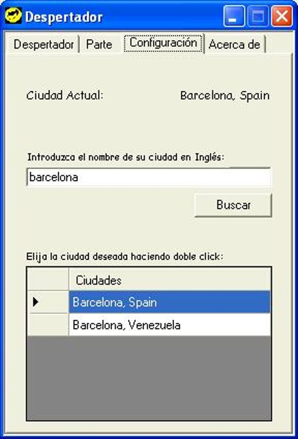The width and height of the screenshot is (298, 439).
Task: Select Barcelona, Spain in the cities list
Action: [170, 302]
